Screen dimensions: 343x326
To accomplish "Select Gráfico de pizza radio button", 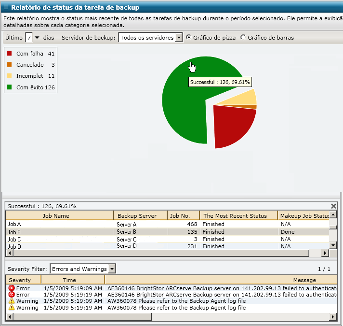I will pyautogui.click(x=188, y=38).
